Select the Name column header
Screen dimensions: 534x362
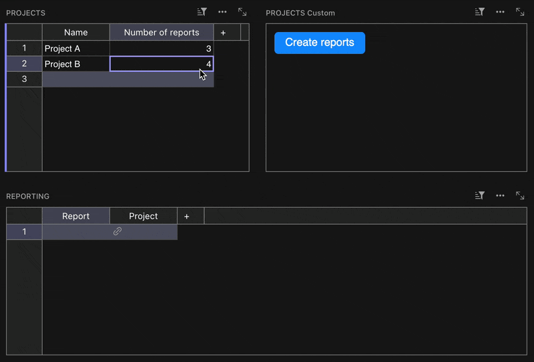pos(76,33)
